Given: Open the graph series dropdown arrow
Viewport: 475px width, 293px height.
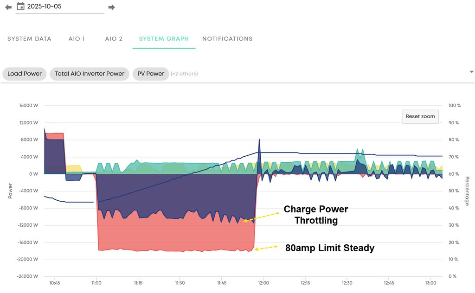Looking at the screenshot, I should pos(471,72).
